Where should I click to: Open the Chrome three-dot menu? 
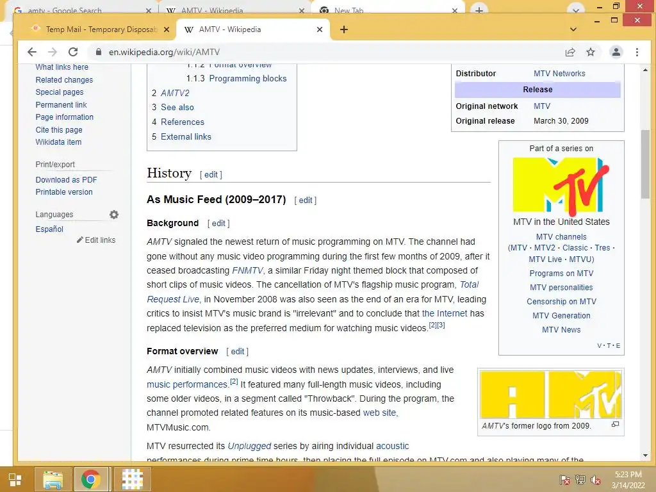point(637,52)
